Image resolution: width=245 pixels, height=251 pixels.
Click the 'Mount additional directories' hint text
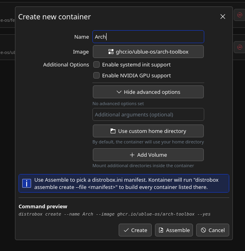pos(143,166)
